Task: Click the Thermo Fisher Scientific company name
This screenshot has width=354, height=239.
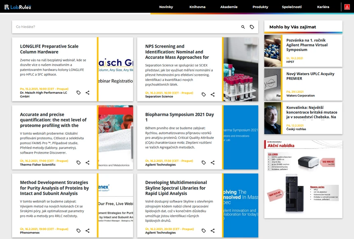Action: pyautogui.click(x=37, y=165)
